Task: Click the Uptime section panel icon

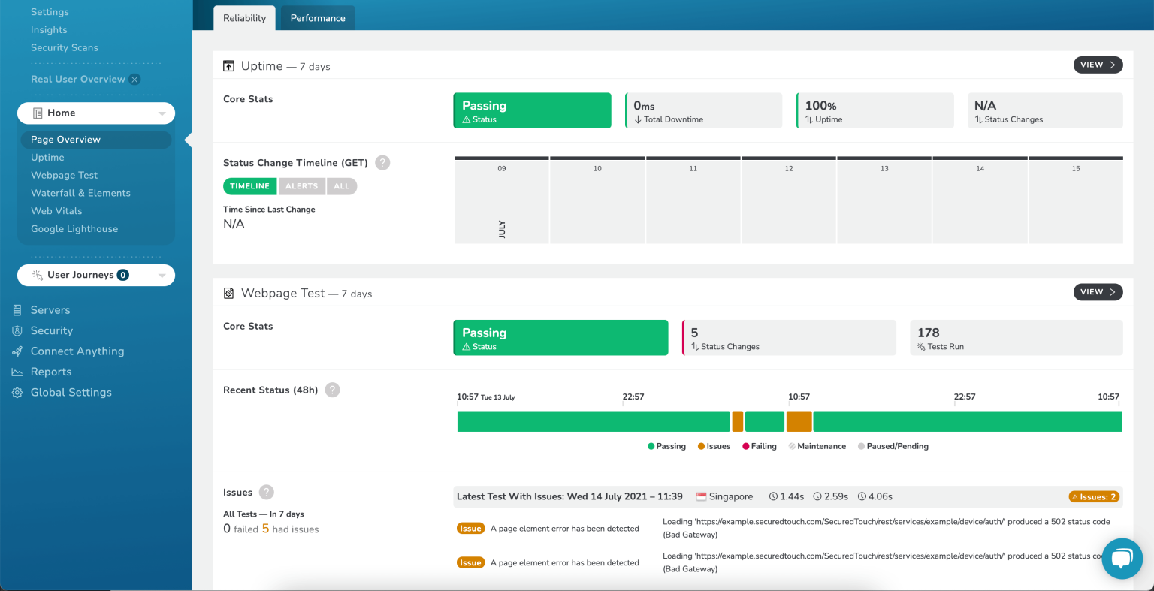Action: point(228,65)
